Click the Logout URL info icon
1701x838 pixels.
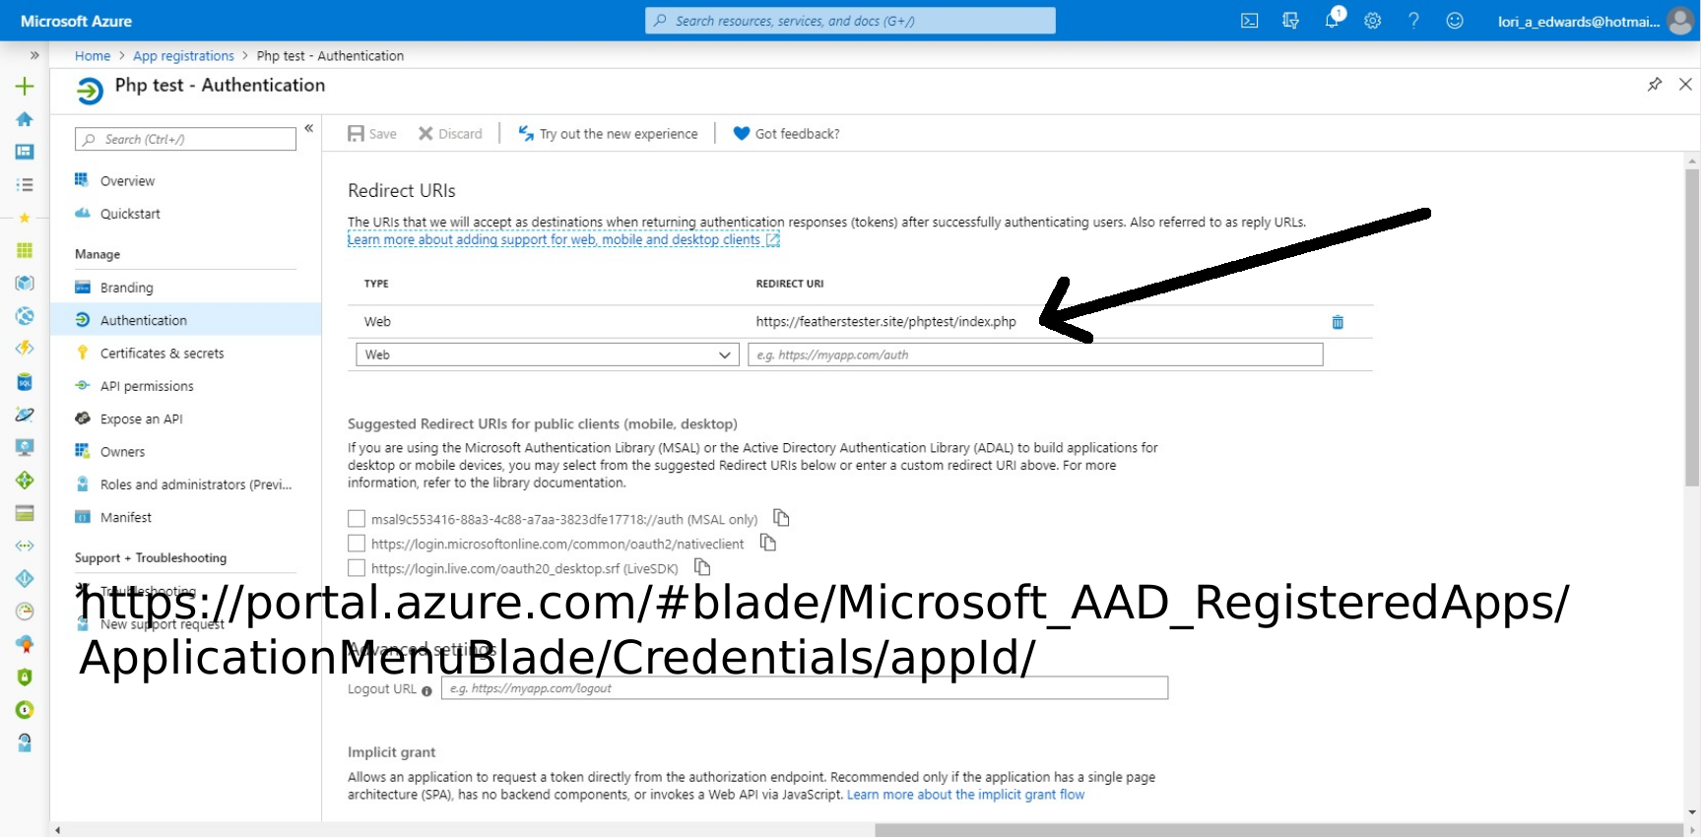tap(426, 691)
